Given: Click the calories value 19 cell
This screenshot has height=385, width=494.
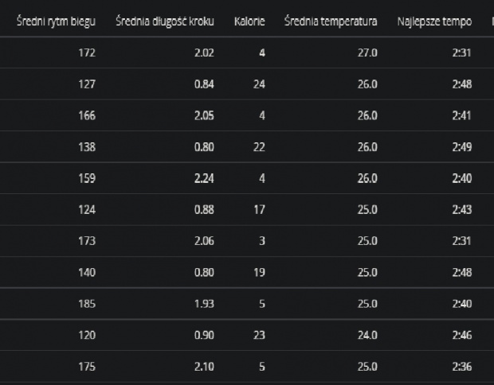Looking at the screenshot, I should pos(259,273).
